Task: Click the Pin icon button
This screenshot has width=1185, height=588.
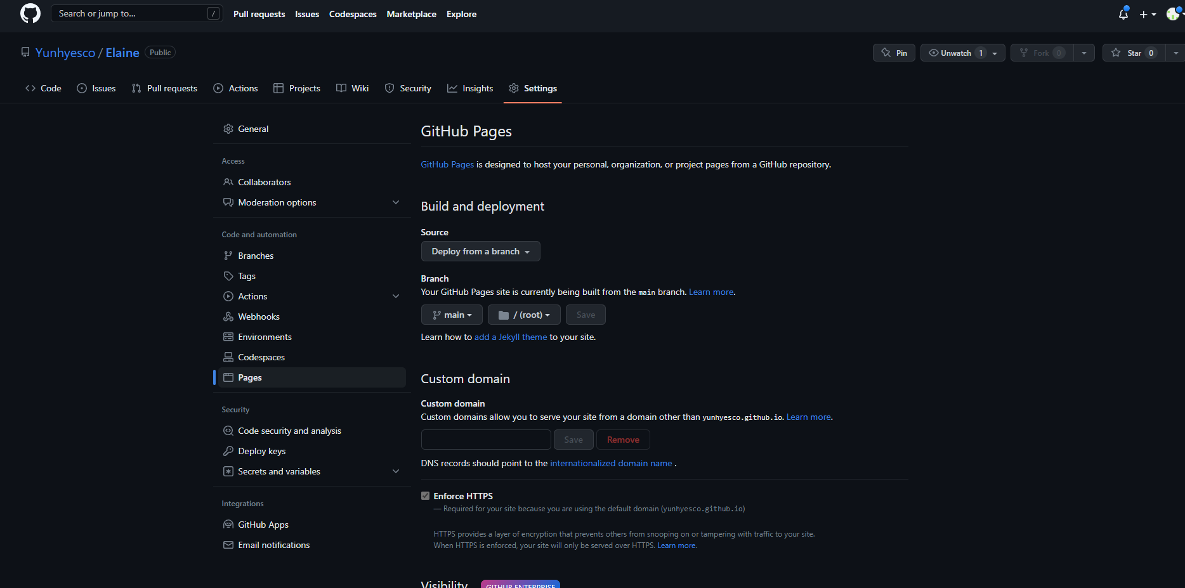Action: pos(894,53)
